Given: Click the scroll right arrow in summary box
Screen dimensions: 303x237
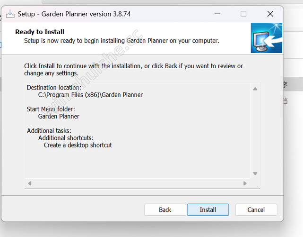Looking at the screenshot, I should click(245, 183).
